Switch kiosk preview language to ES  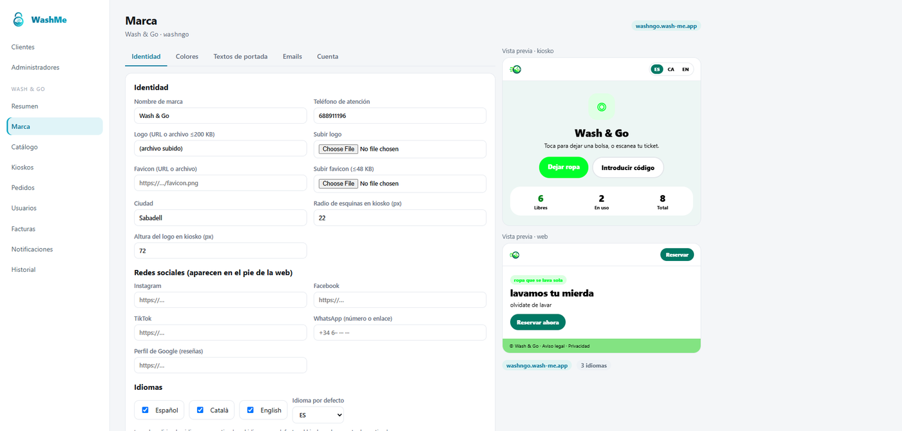[x=657, y=70]
